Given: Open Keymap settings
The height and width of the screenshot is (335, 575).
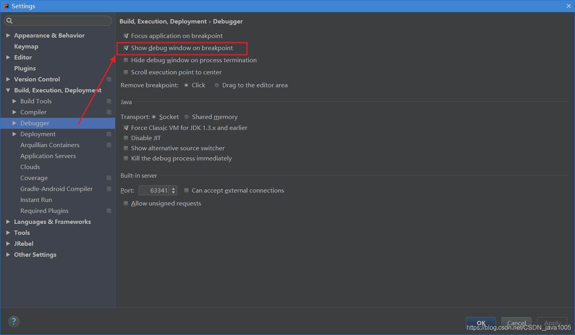Looking at the screenshot, I should (26, 47).
